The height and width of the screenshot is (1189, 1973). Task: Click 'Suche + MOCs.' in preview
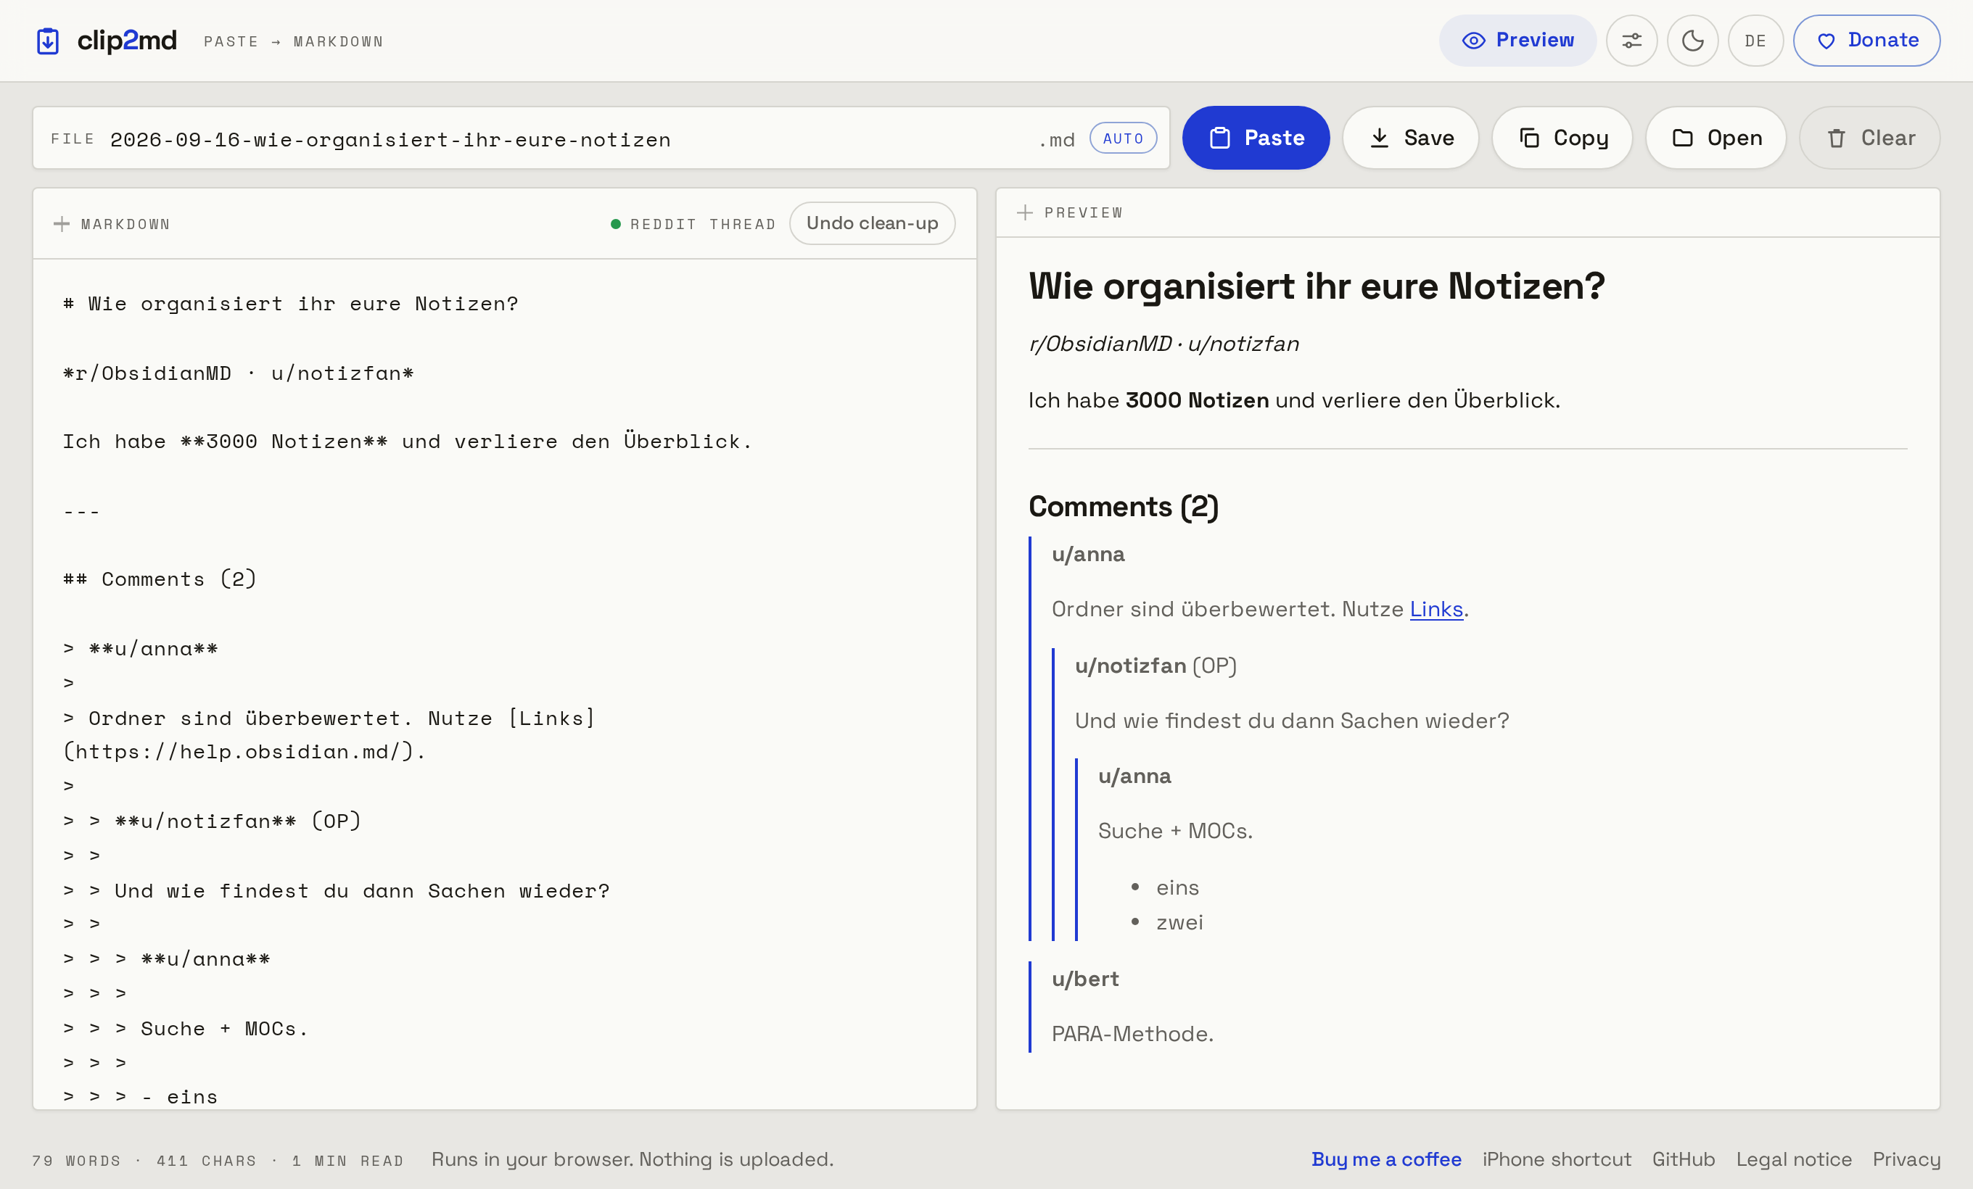tap(1174, 831)
